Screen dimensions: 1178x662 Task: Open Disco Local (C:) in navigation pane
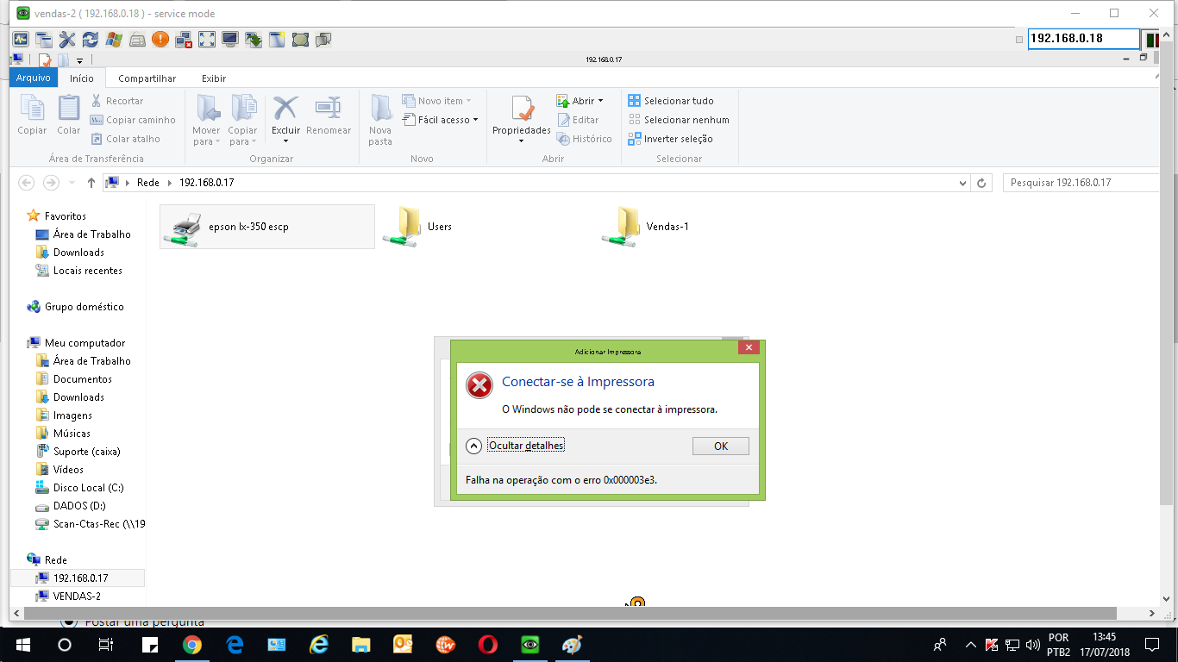[79, 487]
